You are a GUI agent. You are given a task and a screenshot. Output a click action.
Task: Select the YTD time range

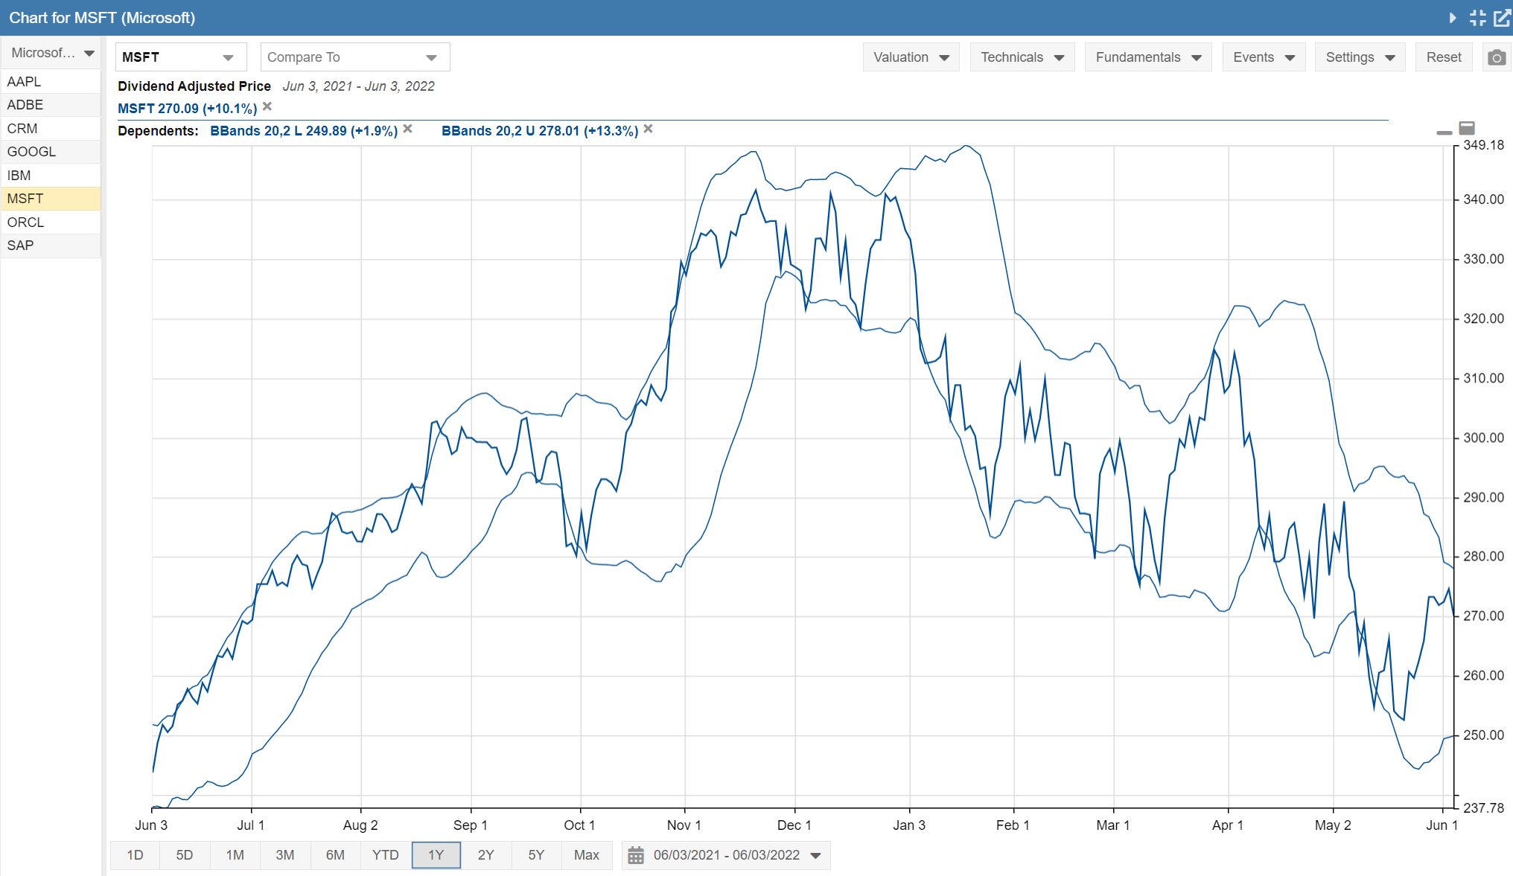tap(386, 855)
